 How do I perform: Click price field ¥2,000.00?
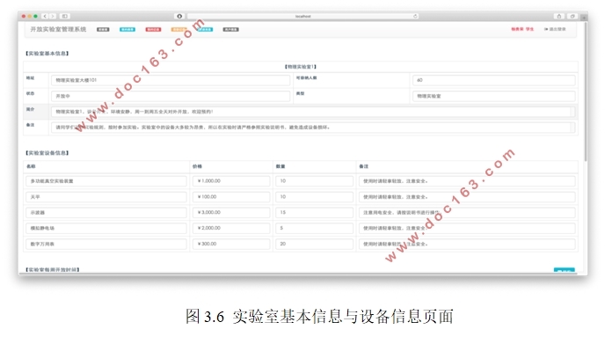(x=231, y=228)
